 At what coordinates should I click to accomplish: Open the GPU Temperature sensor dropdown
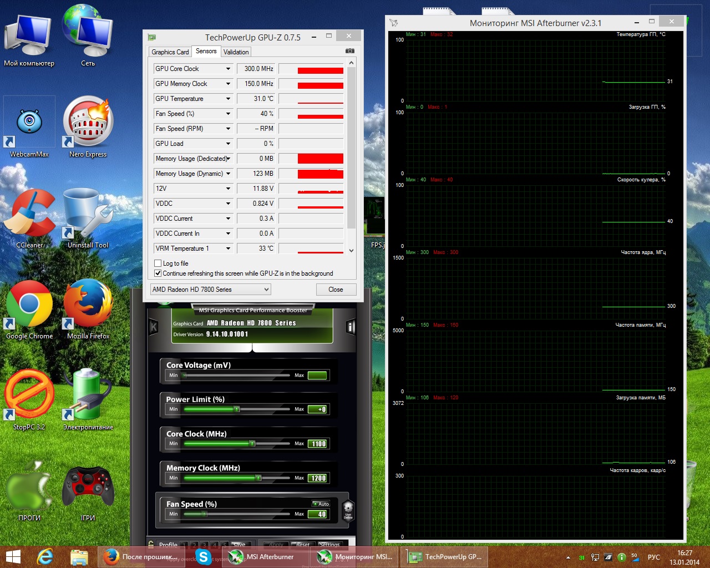click(x=228, y=99)
